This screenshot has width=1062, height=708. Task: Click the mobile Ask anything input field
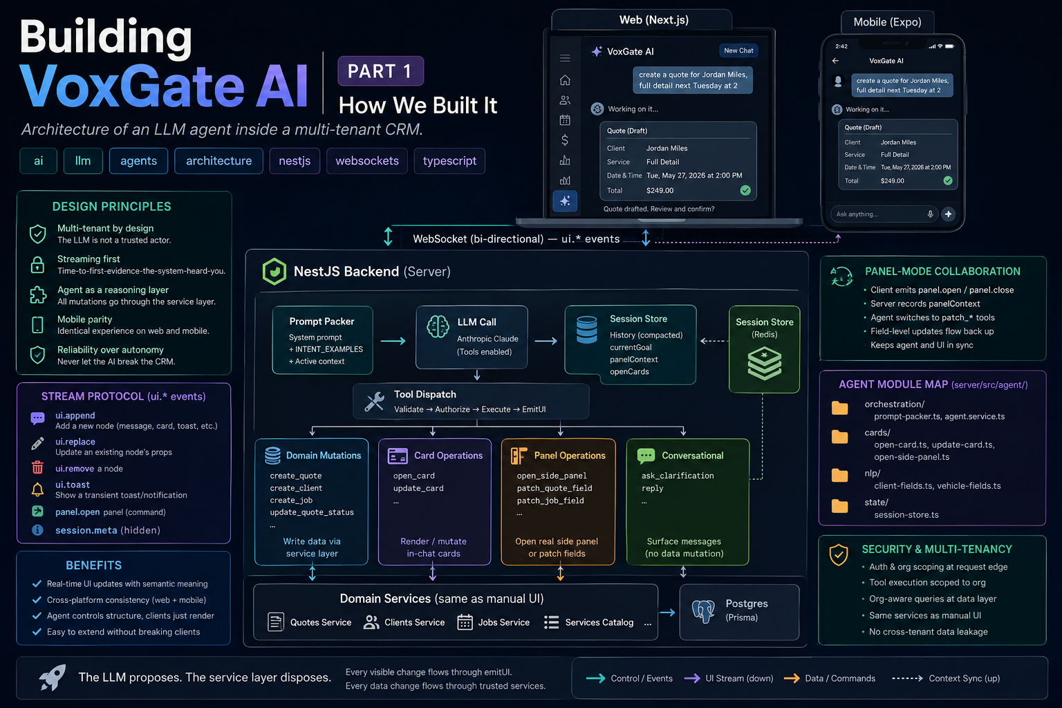tap(884, 214)
